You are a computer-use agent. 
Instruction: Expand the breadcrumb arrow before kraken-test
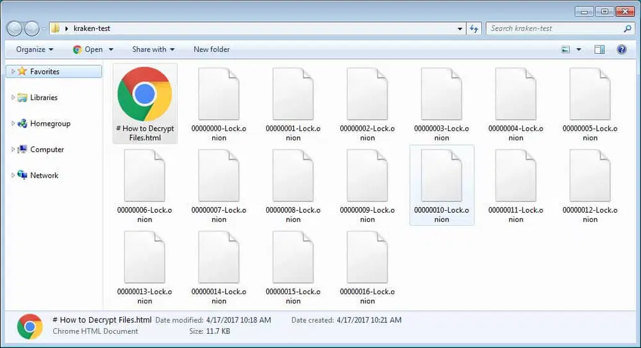(66, 29)
